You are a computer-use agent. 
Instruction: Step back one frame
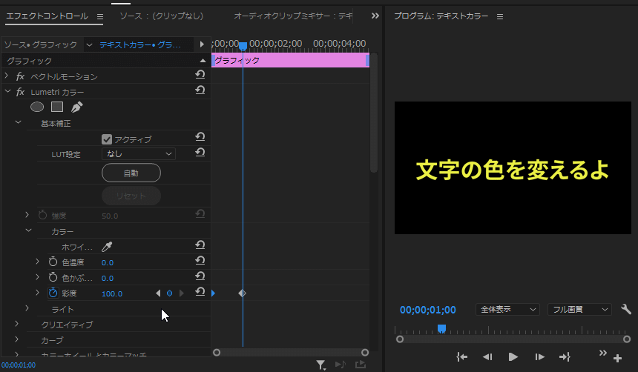click(487, 357)
